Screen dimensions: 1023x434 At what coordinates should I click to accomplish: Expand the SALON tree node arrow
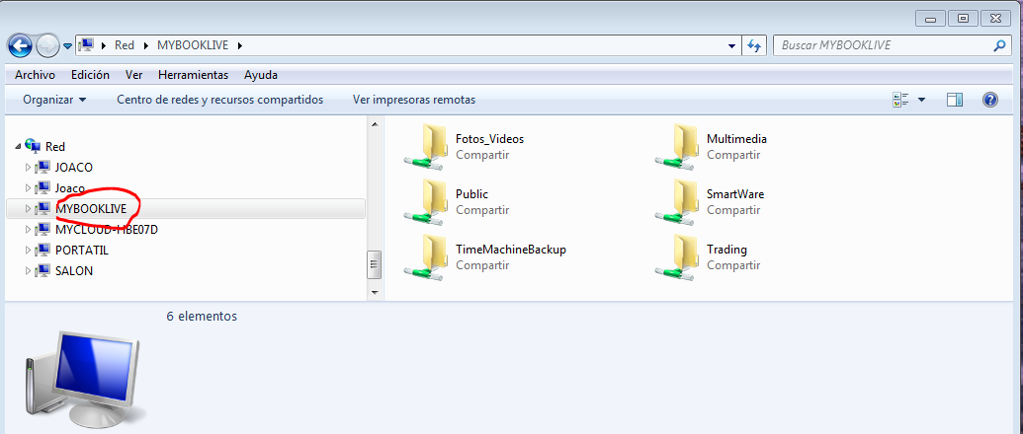(x=28, y=270)
